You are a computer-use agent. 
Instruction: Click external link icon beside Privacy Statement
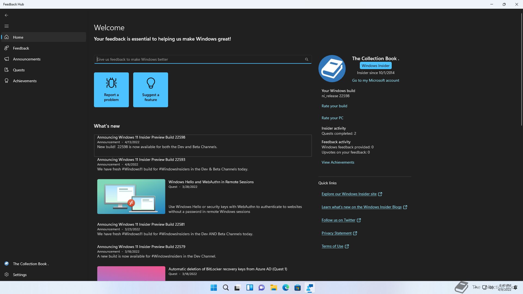tap(355, 233)
